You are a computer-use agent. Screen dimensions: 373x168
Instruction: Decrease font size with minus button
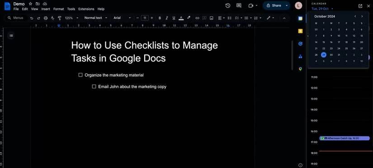click(137, 18)
